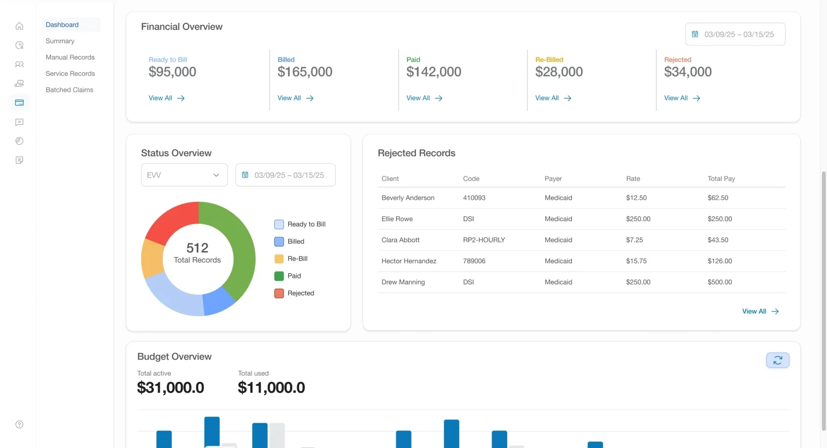Image resolution: width=827 pixels, height=448 pixels.
Task: Click the Ready to Bill legend swatch
Action: 279,224
